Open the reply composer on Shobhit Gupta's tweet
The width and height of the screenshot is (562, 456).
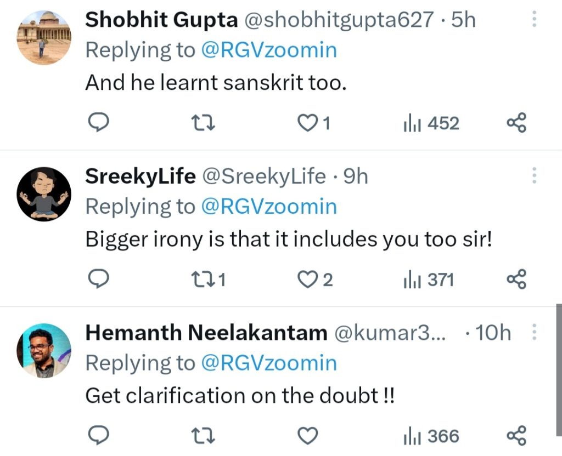[99, 122]
